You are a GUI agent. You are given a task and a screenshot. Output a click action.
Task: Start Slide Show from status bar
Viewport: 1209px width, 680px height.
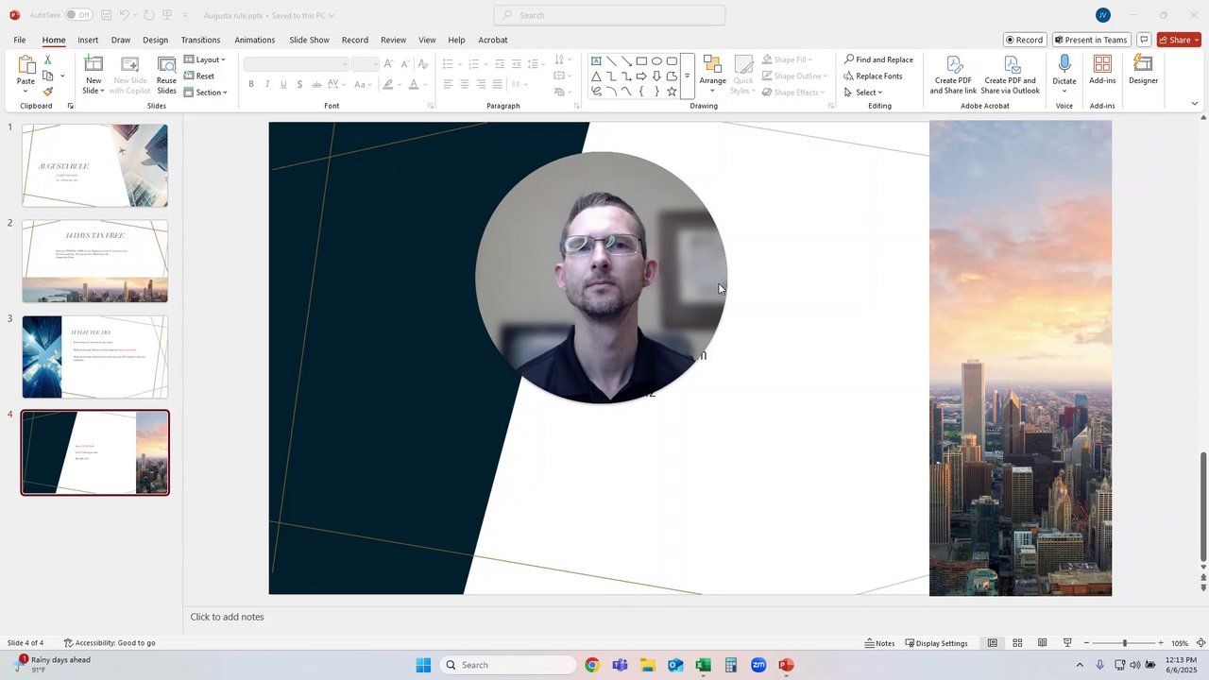pos(1067,643)
